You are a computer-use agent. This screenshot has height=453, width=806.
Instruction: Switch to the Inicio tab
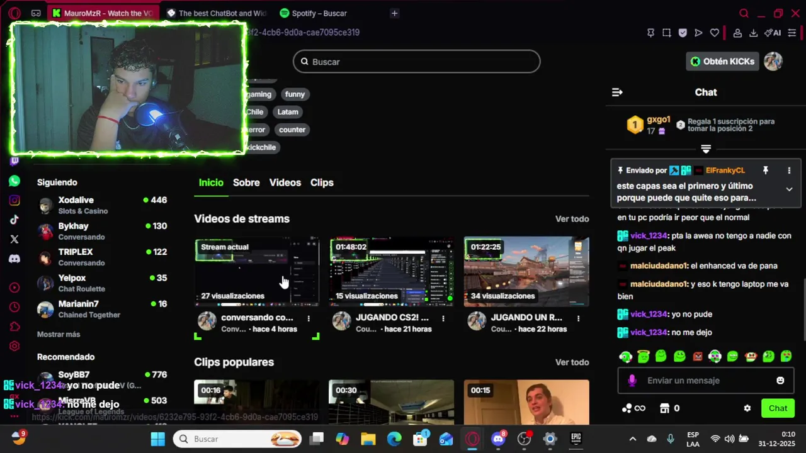pyautogui.click(x=211, y=182)
